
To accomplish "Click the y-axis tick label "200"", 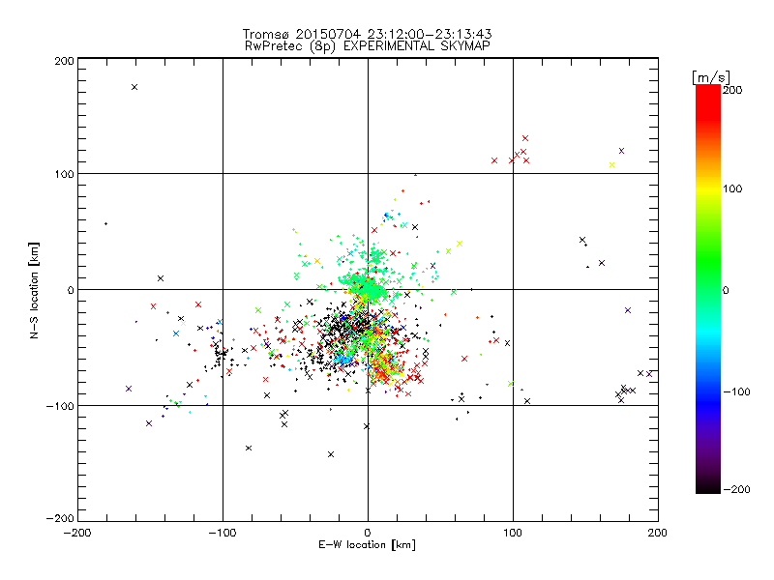I will point(64,61).
